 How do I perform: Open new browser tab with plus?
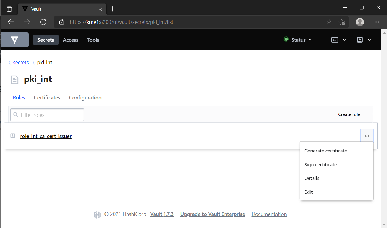click(x=112, y=9)
